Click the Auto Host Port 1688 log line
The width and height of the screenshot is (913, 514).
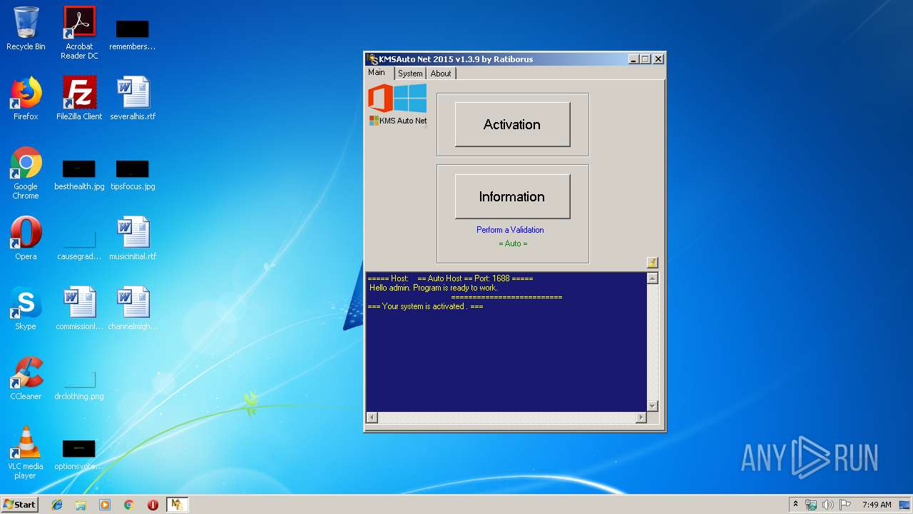click(450, 278)
